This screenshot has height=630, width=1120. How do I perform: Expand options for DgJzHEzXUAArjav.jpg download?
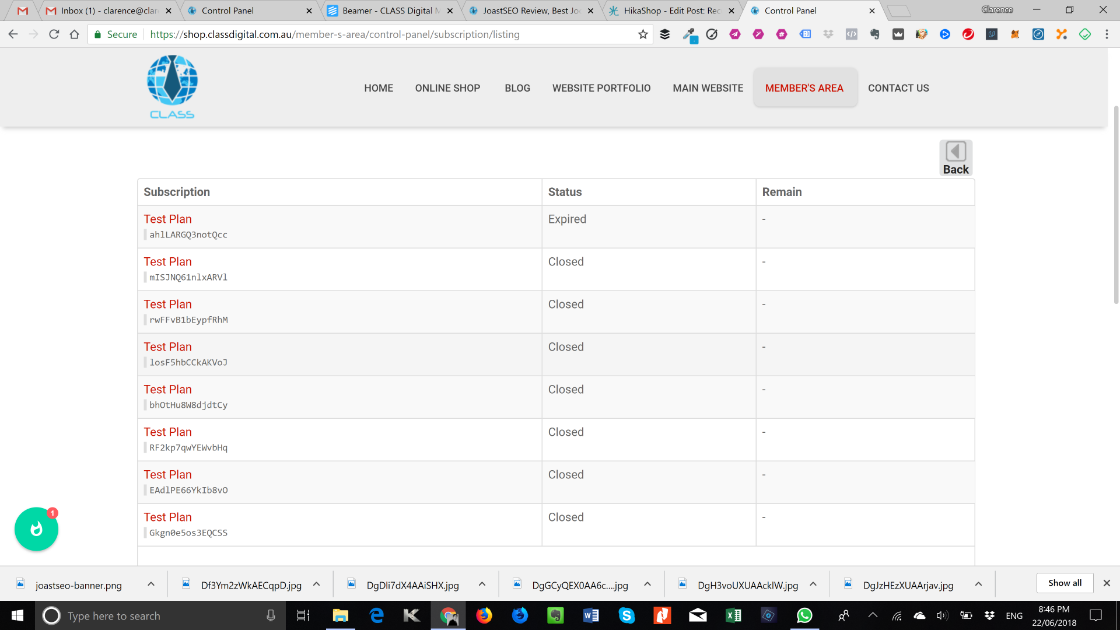pos(978,584)
